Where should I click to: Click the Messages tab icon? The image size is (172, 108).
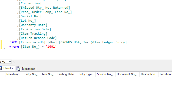(x=18, y=68)
